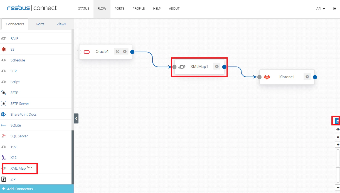This screenshot has width=340, height=193.
Task: Go to the PORTS page
Action: coord(119,9)
